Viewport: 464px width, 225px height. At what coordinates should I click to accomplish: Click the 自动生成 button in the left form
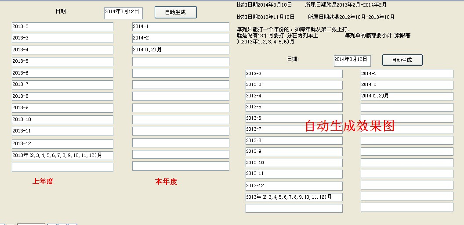pyautogui.click(x=175, y=12)
